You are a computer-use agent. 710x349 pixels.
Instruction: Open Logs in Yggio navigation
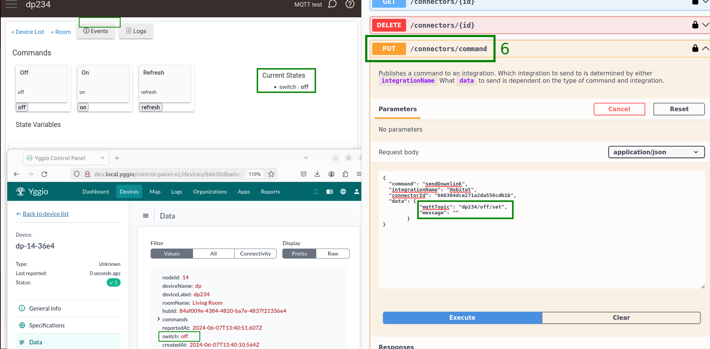(x=177, y=192)
